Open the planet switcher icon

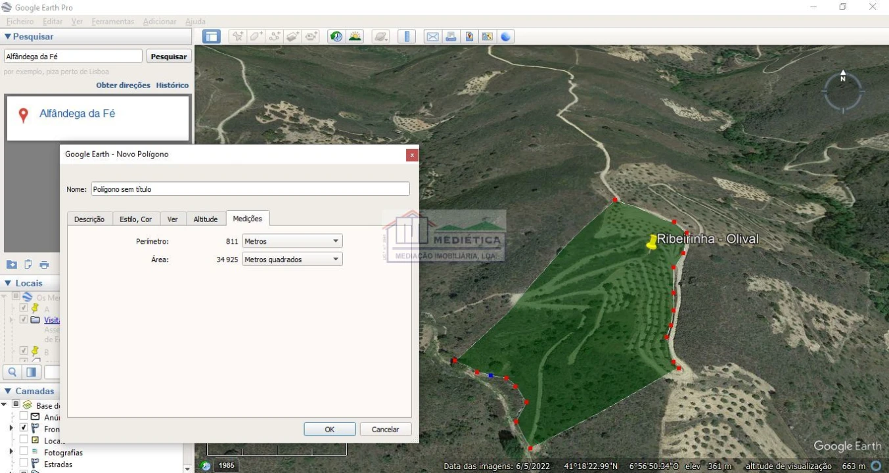[x=381, y=37]
